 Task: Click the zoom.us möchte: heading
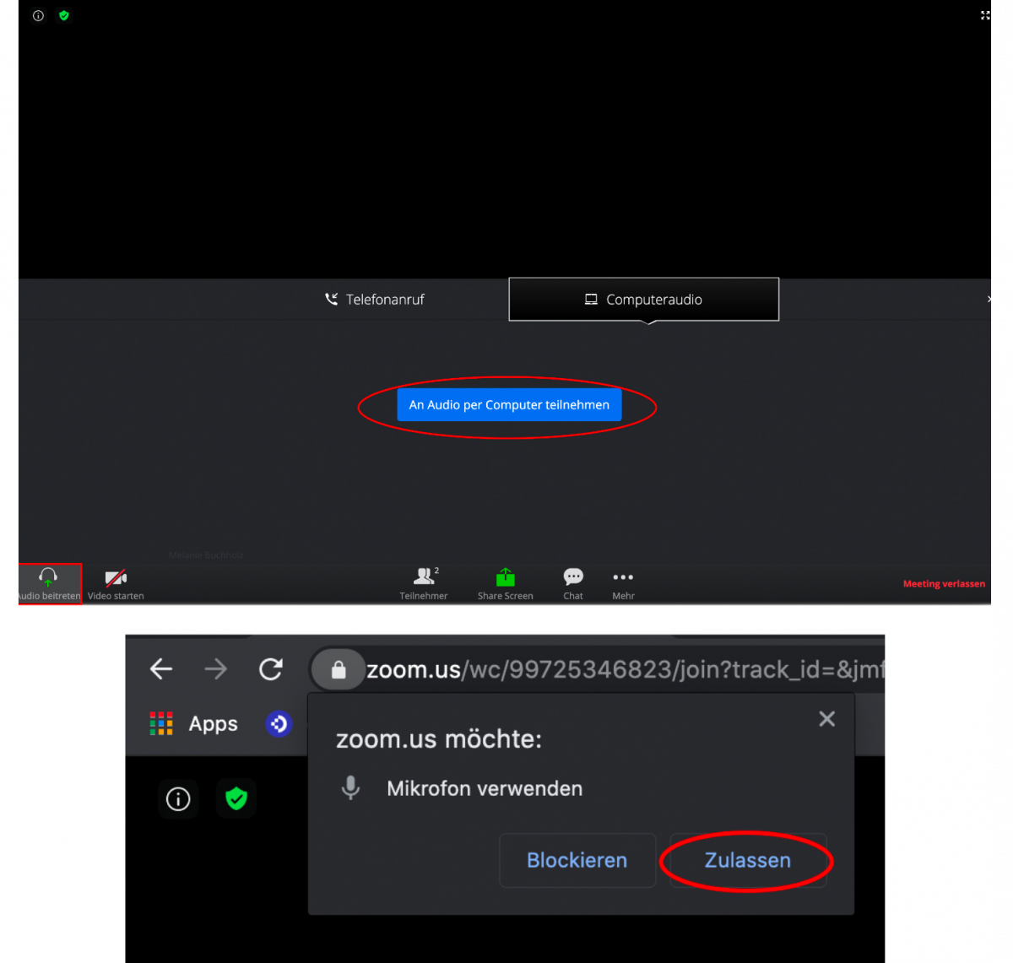(x=439, y=739)
